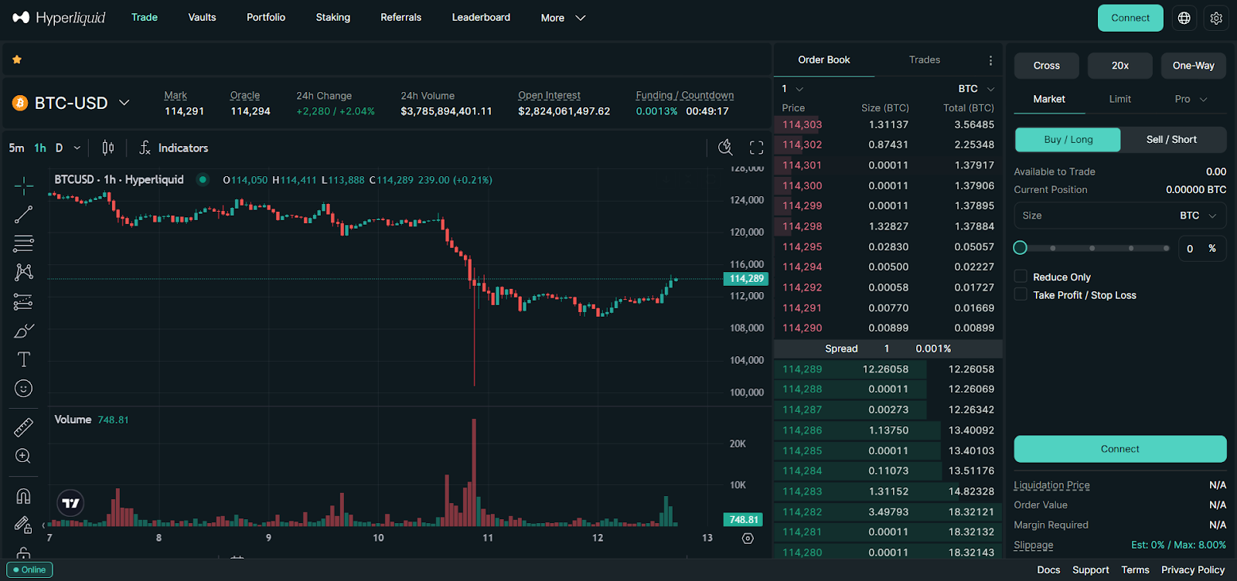Open the Leaderboard page
The image size is (1237, 581).
pyautogui.click(x=481, y=17)
